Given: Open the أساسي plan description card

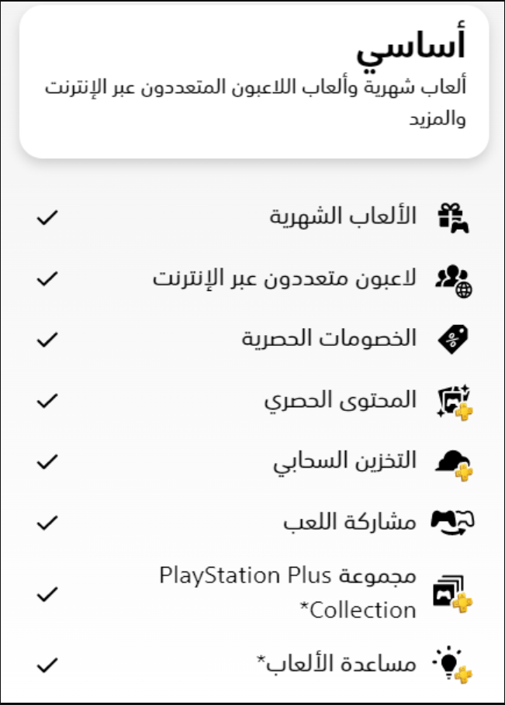Looking at the screenshot, I should [254, 81].
